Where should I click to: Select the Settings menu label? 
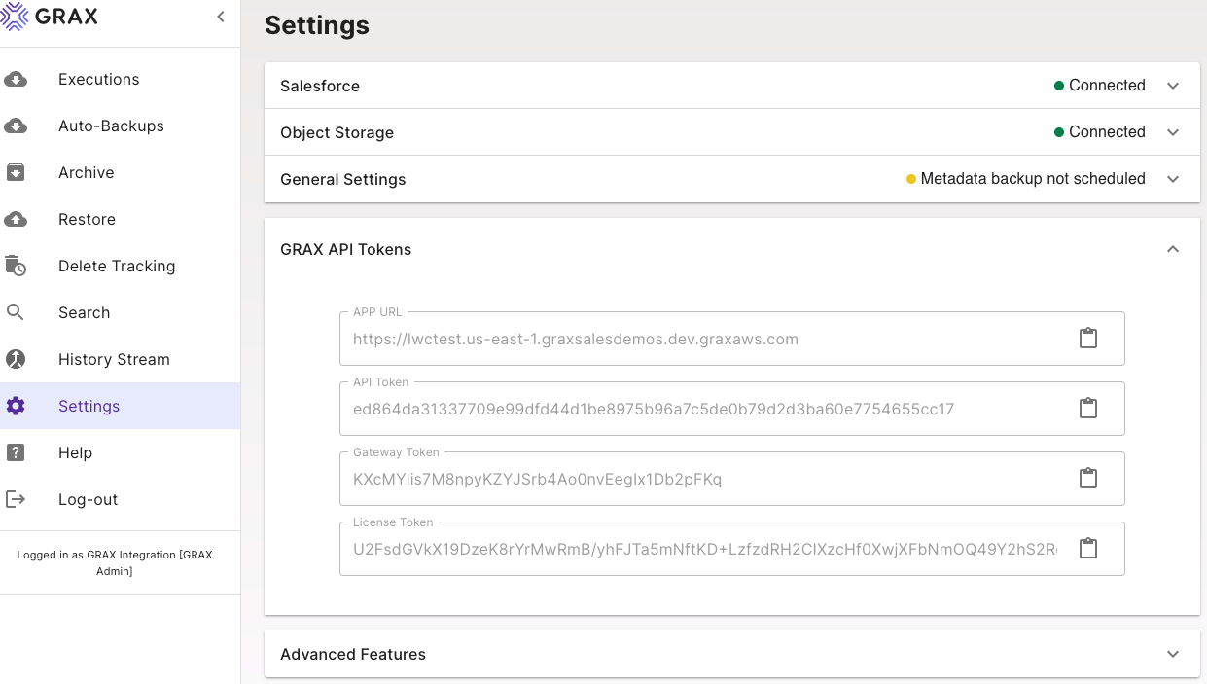89,406
